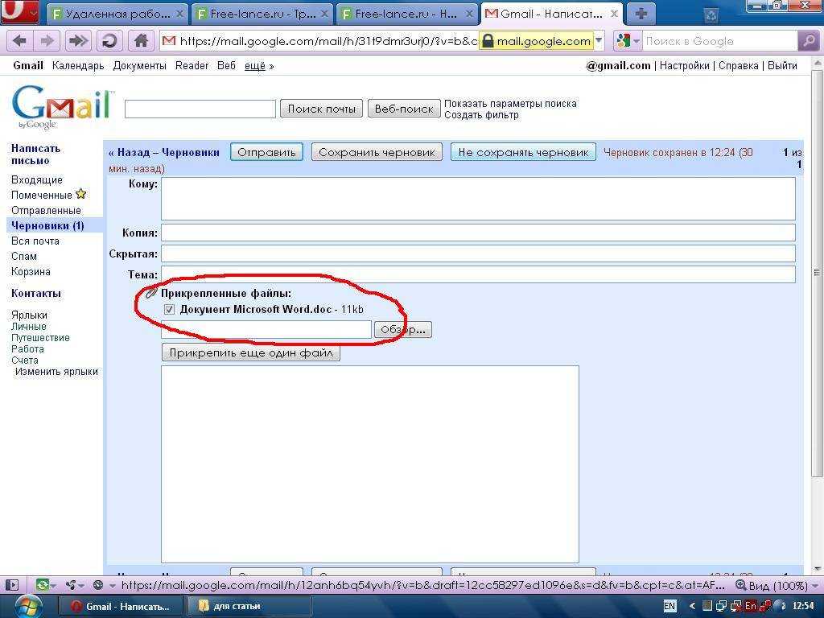
Task: Open Написать письмо in the sidebar
Action: point(35,154)
